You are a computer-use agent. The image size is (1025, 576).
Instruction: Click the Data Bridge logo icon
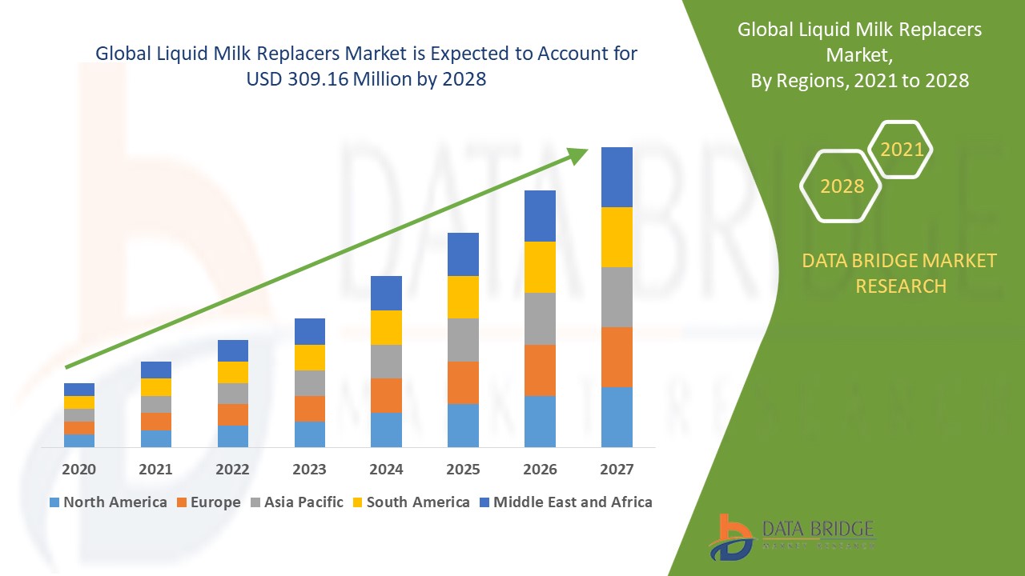click(x=731, y=536)
